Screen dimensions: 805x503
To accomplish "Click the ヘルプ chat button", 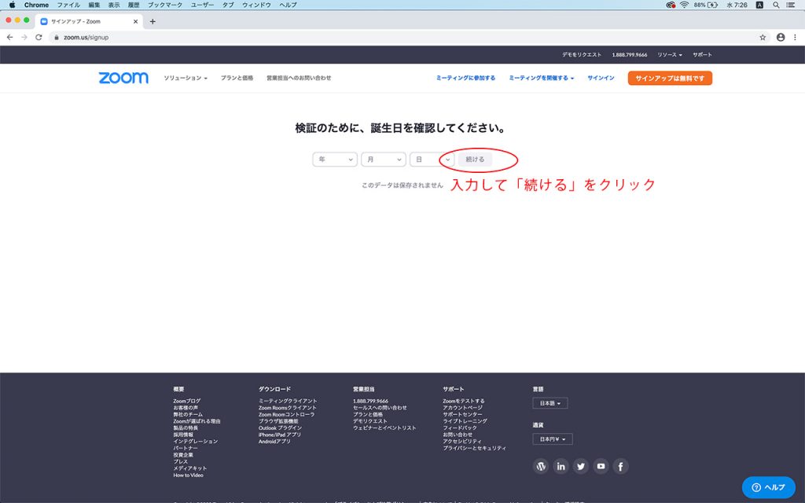I will point(769,487).
